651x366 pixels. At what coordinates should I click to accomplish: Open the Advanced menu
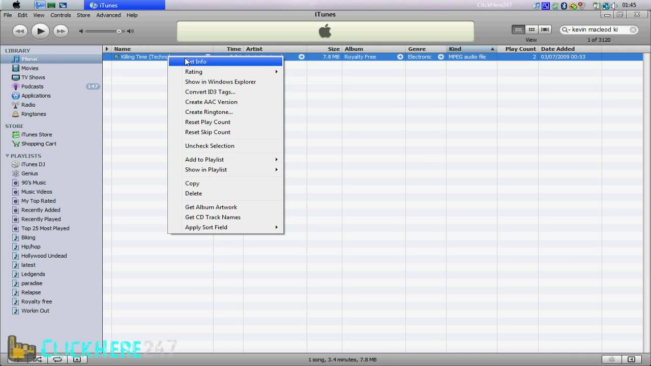[108, 15]
